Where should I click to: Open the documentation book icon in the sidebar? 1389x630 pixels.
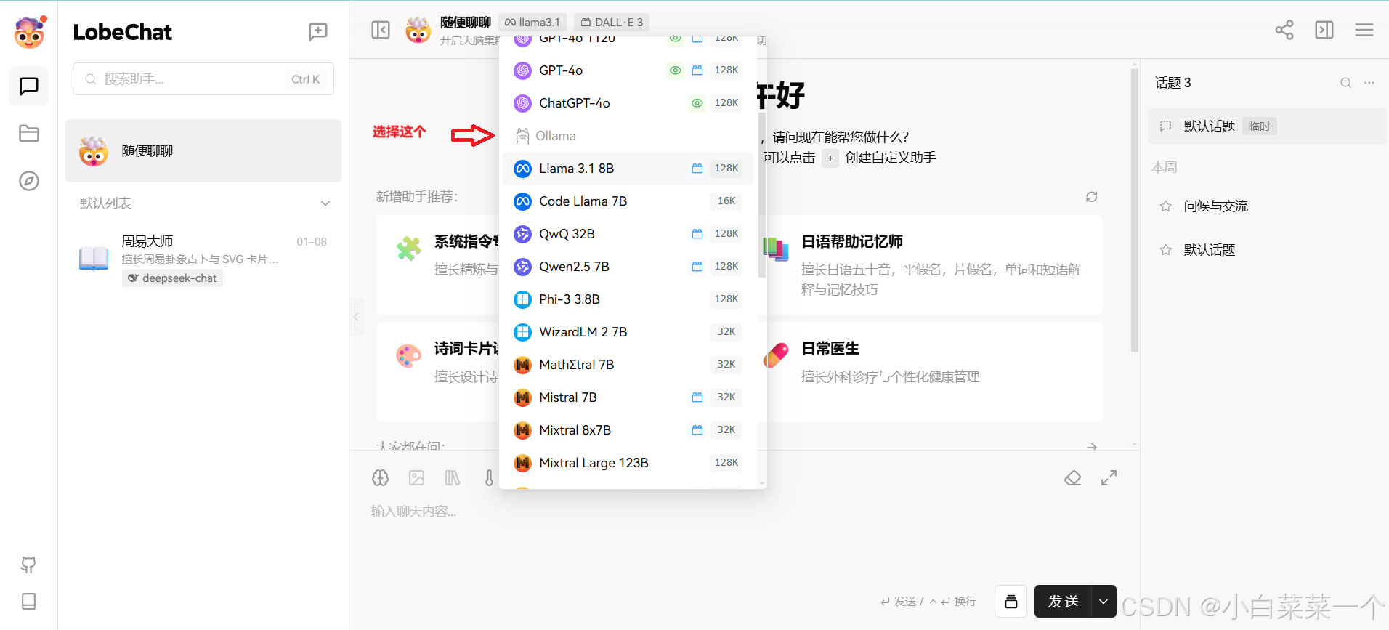(29, 601)
